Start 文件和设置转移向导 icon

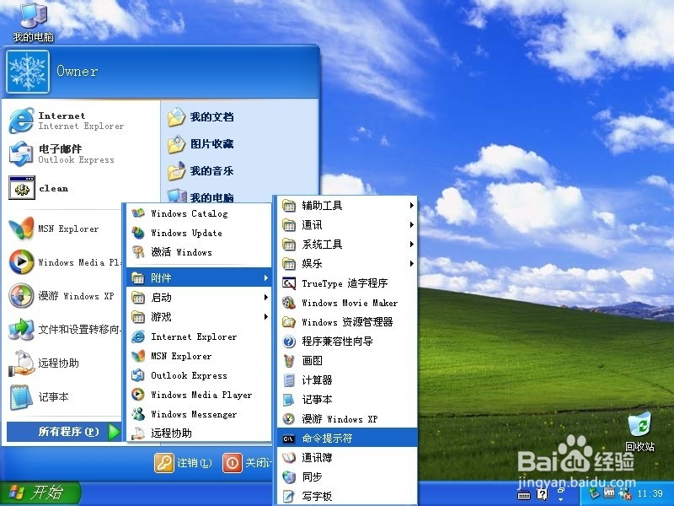click(x=22, y=329)
